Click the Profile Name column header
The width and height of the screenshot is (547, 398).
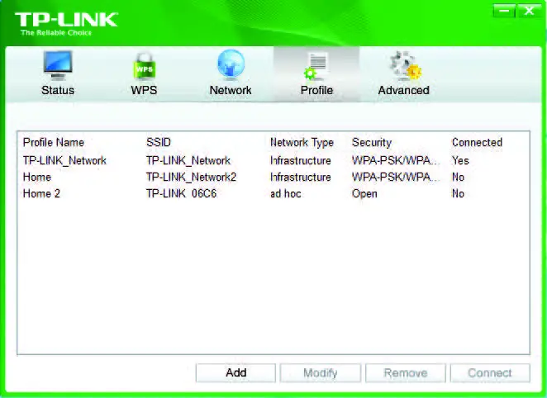[x=54, y=142]
